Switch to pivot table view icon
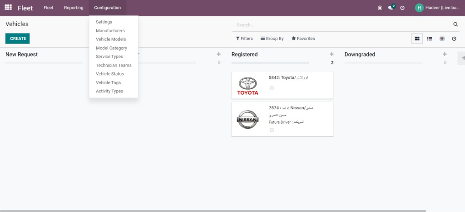The height and width of the screenshot is (212, 465). pos(442,39)
